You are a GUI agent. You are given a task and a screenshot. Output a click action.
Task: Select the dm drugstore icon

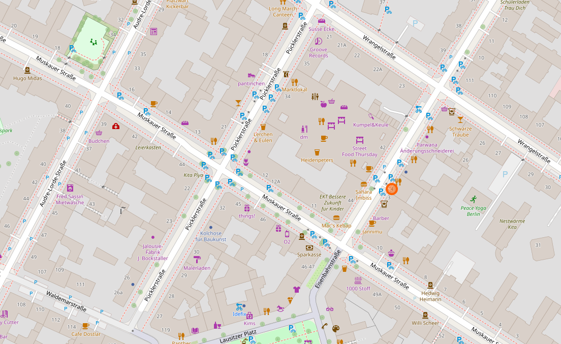click(304, 129)
